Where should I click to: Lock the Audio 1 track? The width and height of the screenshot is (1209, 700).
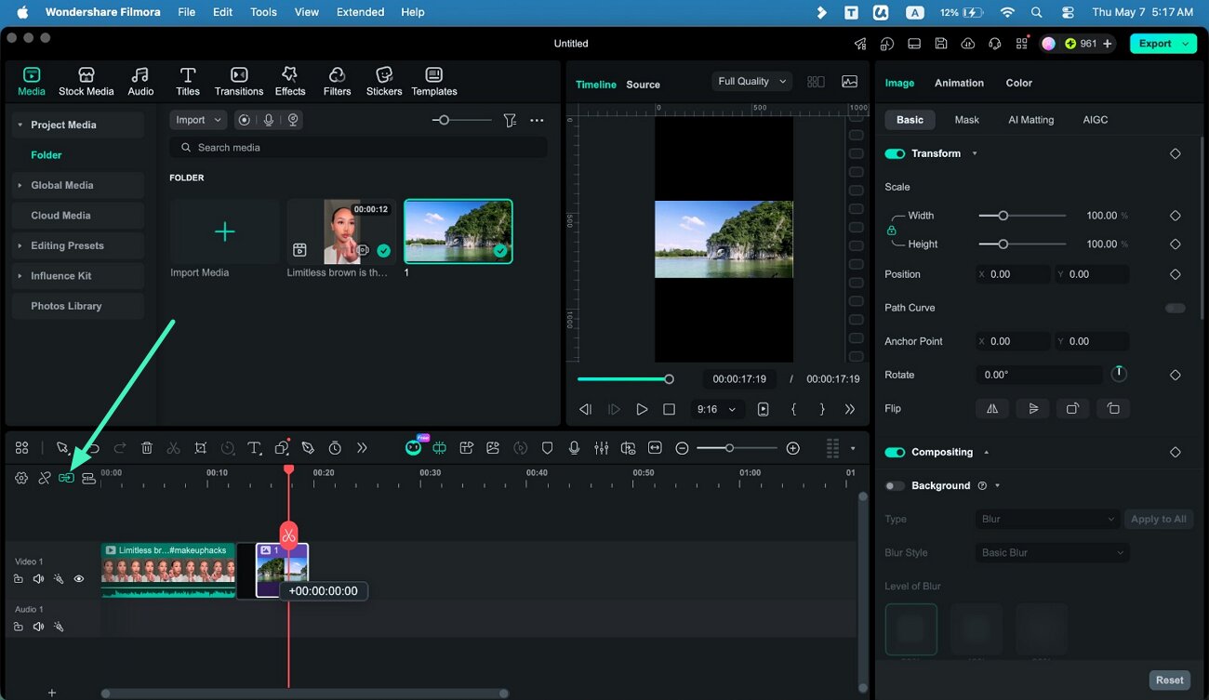(x=19, y=627)
